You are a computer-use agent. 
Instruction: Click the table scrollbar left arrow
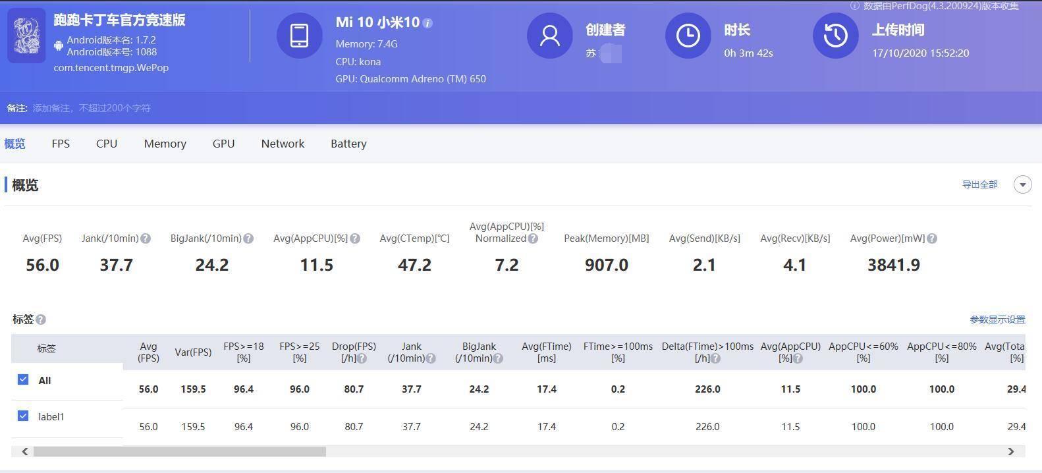[25, 451]
